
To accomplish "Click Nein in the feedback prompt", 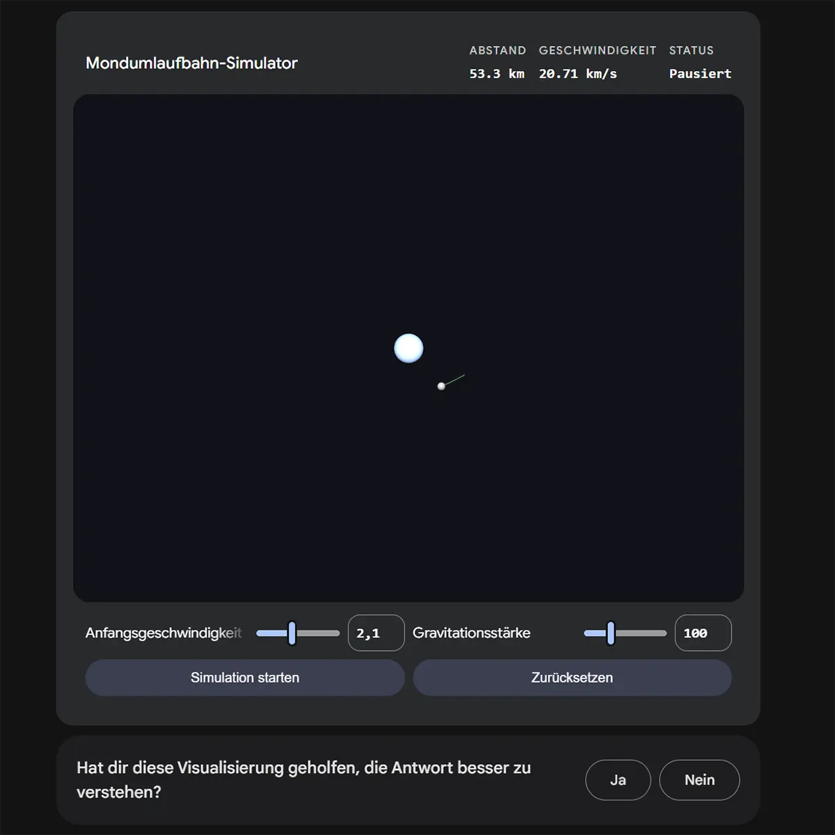I will click(x=699, y=780).
